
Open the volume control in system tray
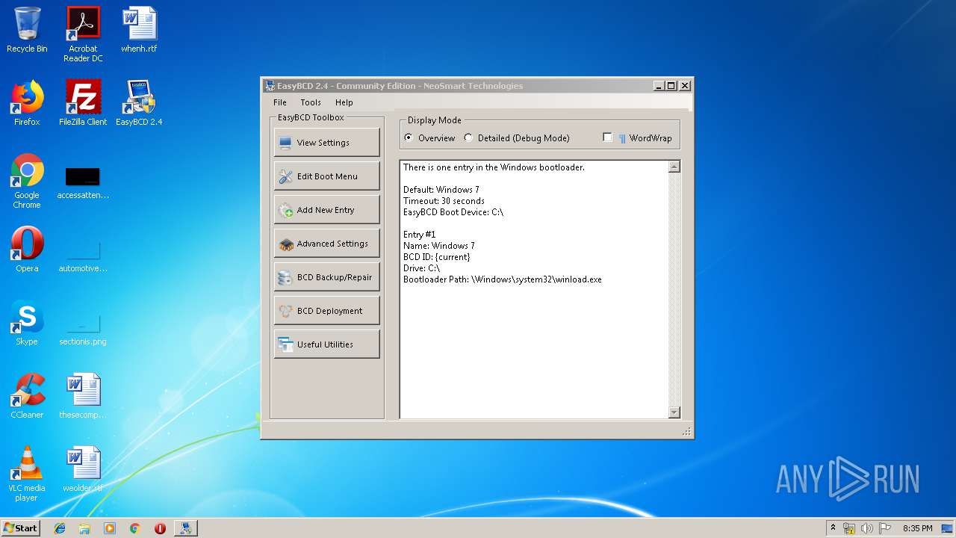(x=867, y=528)
